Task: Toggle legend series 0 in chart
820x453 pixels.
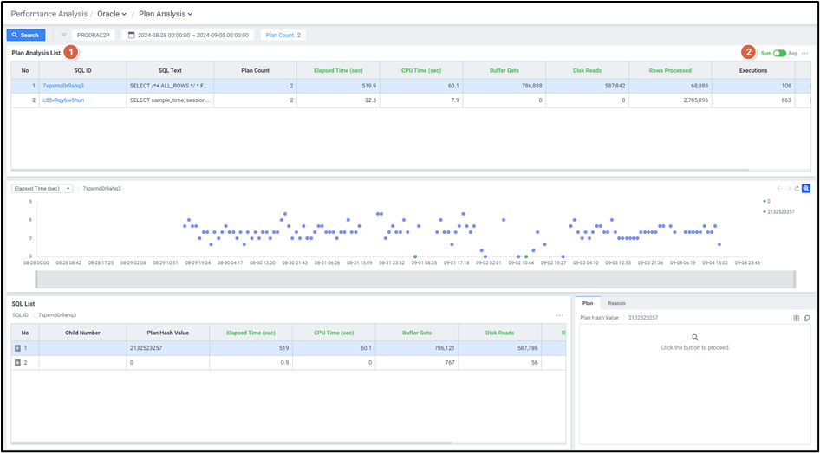Action: pos(766,201)
